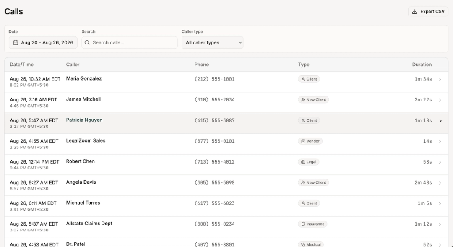Select caller name Michael Torres
The width and height of the screenshot is (453, 247).
tap(83, 203)
